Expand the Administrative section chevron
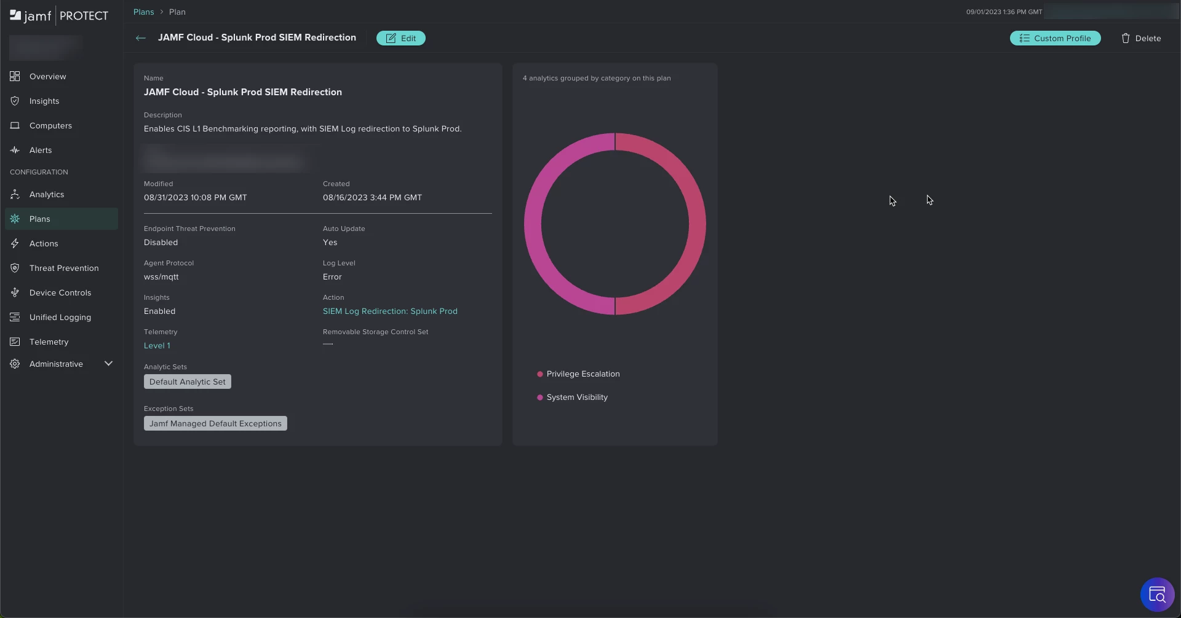 click(x=108, y=364)
